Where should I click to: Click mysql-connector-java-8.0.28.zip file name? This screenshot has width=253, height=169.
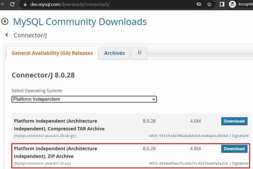click(x=42, y=163)
